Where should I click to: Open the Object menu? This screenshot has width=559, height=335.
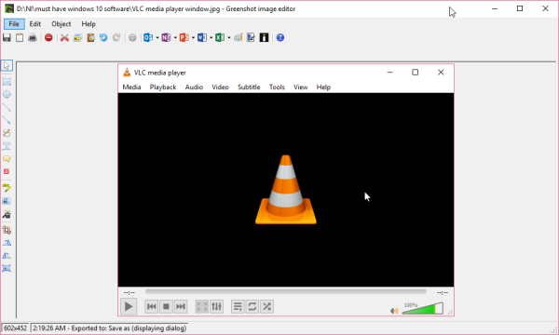click(61, 24)
